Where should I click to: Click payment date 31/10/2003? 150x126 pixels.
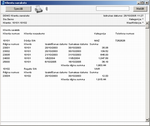(75, 55)
